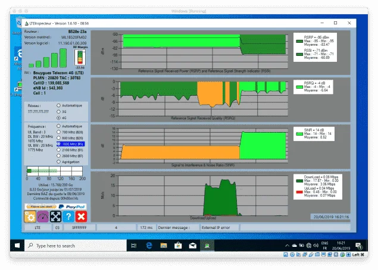Choose the 700 Mhz (B28) frequency

pyautogui.click(x=70, y=132)
